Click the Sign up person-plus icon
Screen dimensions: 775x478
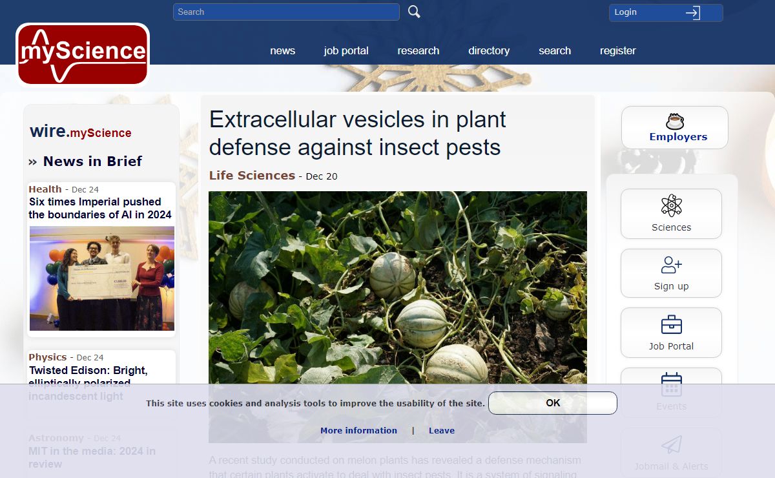pyautogui.click(x=671, y=265)
